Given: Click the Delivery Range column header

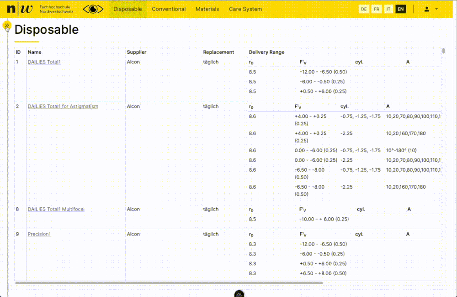Looking at the screenshot, I should 266,52.
